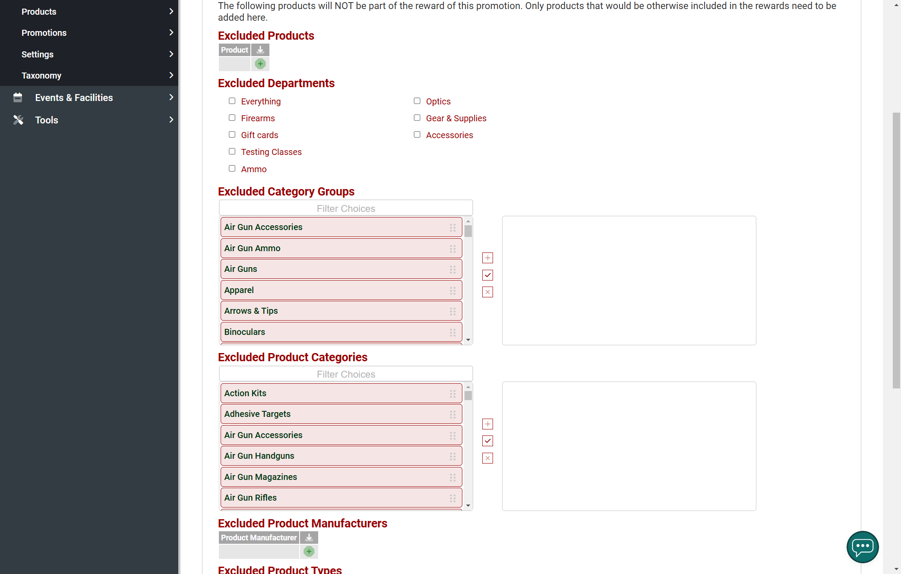
Task: Check the Ammo department checkbox
Action: [232, 169]
